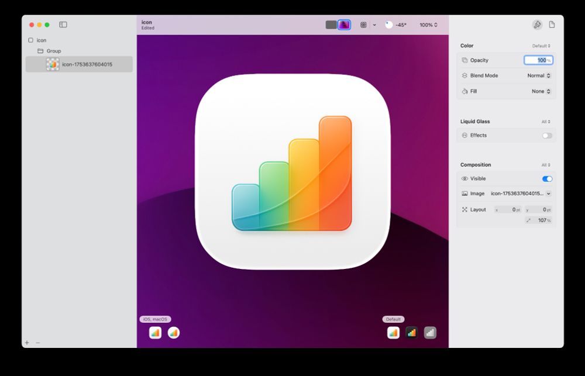The image size is (585, 376).
Task: Adjust the light angle dial at -45°
Action: click(389, 25)
